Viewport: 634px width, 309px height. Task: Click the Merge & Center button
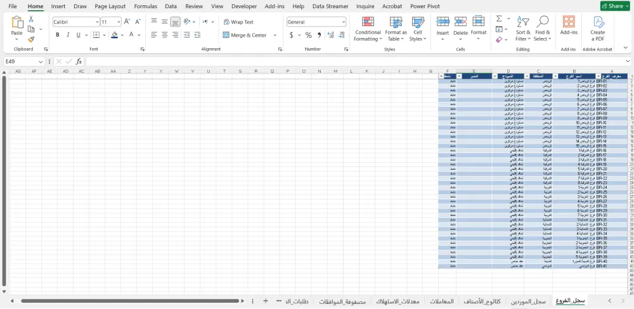point(245,35)
